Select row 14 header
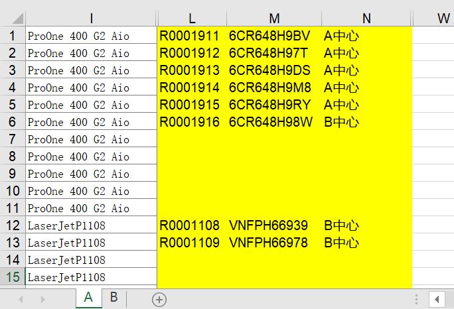 pos(13,259)
